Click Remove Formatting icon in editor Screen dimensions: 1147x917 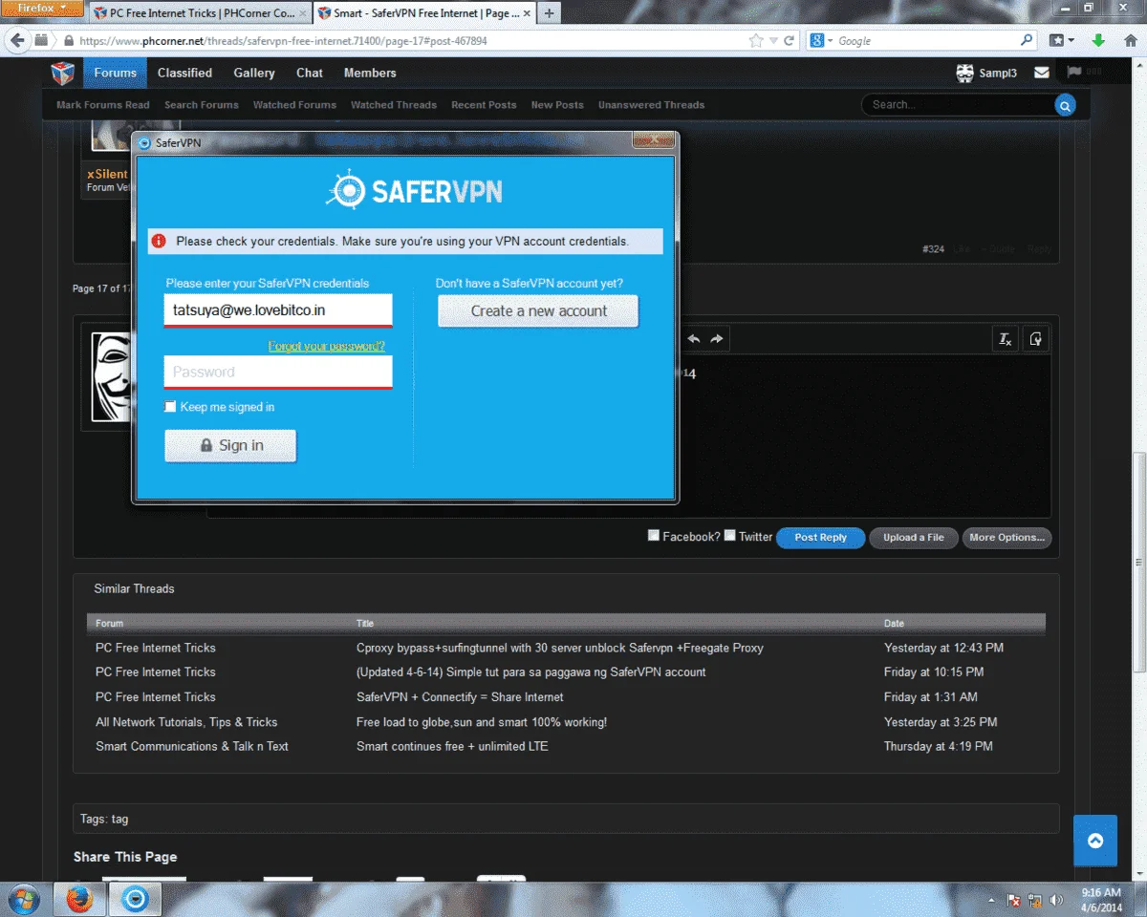[1006, 339]
